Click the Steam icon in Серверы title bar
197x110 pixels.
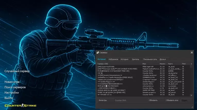pyautogui.click(x=98, y=53)
